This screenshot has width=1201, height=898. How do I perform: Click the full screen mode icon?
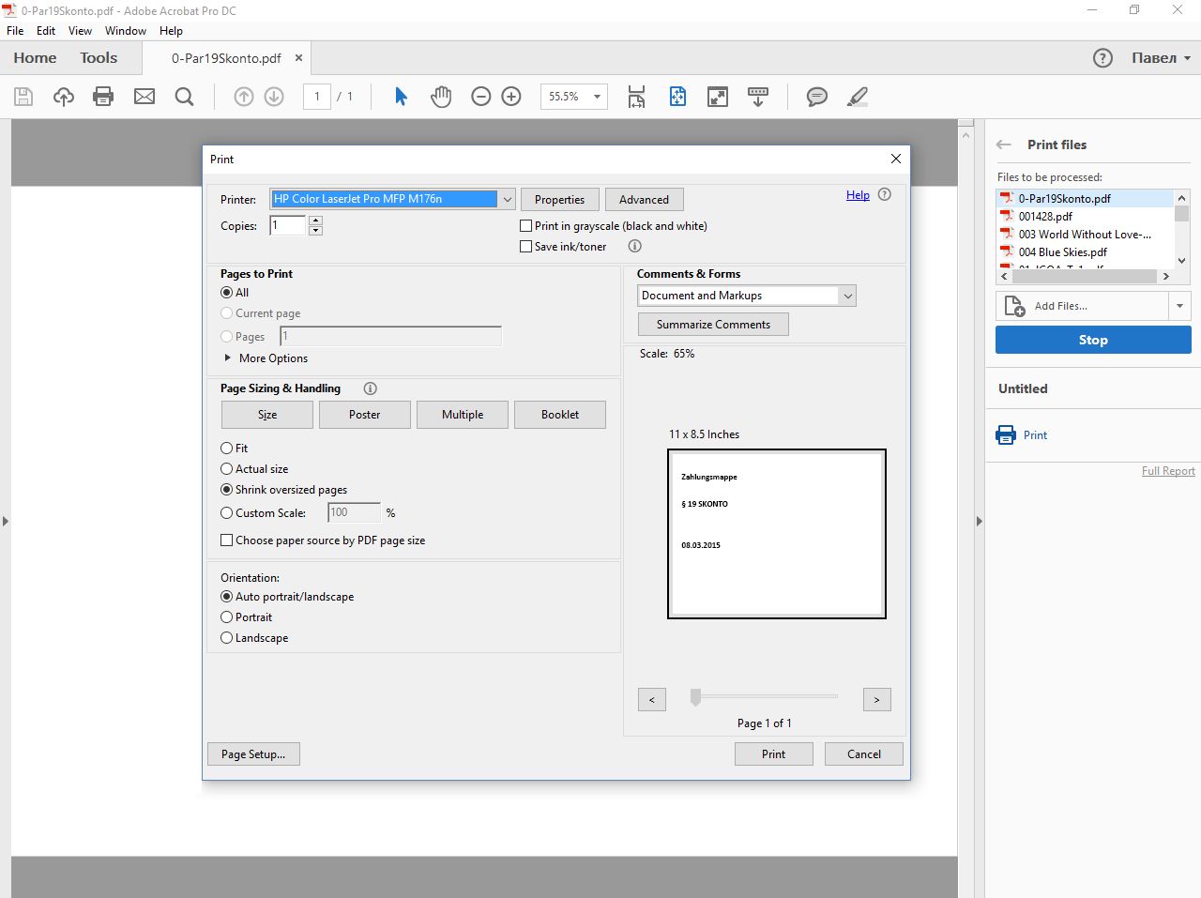pyautogui.click(x=718, y=96)
